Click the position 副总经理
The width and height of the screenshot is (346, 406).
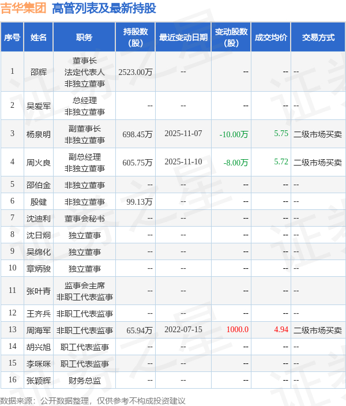(x=84, y=157)
